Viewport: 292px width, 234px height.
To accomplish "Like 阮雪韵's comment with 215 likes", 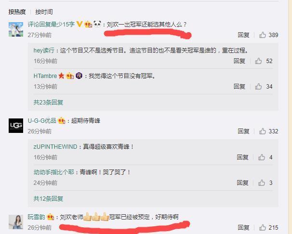I will (x=263, y=227).
